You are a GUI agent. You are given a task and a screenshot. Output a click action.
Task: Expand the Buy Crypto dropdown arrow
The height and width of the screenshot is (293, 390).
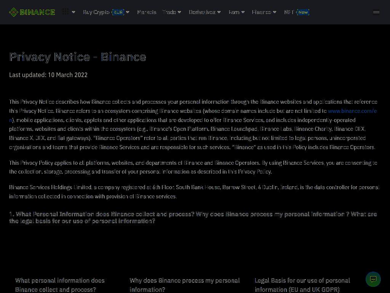pyautogui.click(x=128, y=12)
